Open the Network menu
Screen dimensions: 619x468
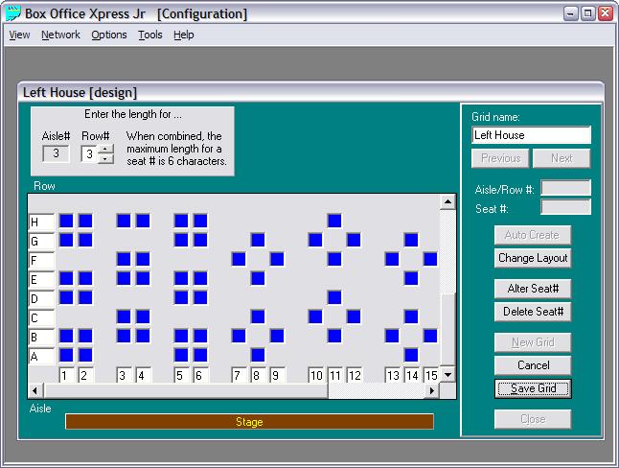(x=60, y=35)
